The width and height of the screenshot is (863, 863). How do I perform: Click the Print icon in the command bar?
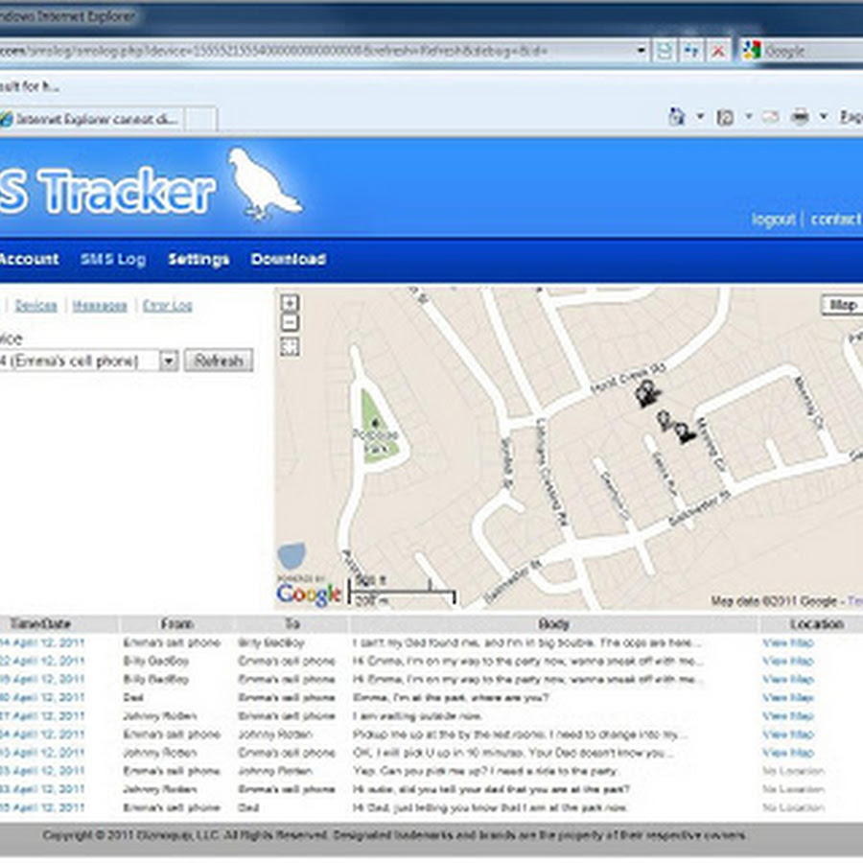(x=800, y=117)
